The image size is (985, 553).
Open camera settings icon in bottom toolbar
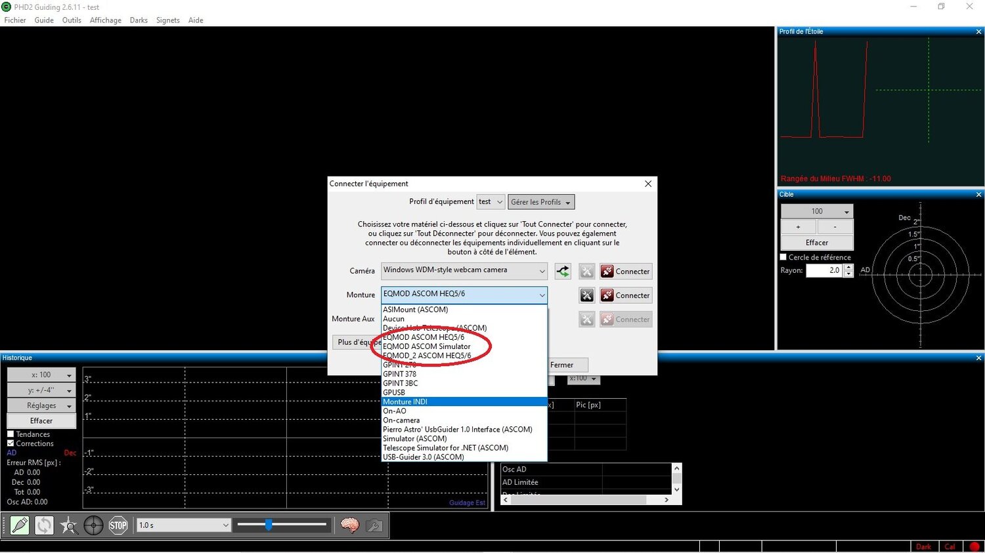pos(374,525)
